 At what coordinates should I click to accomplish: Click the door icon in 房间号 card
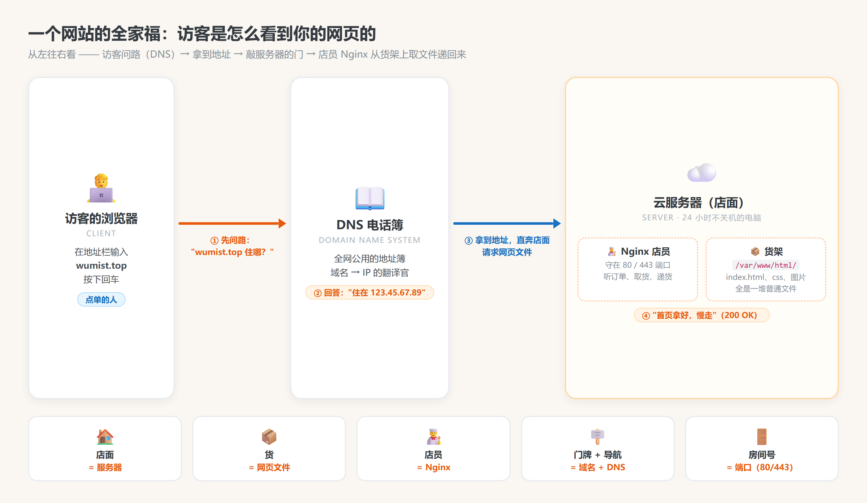tap(762, 436)
